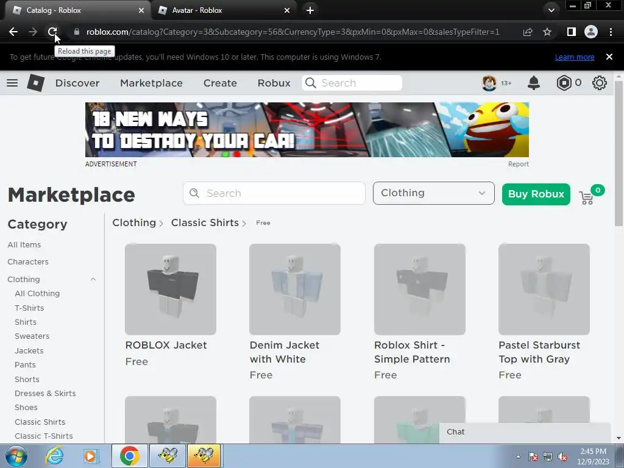Open the Chat panel bar
This screenshot has height=468, width=624.
click(x=525, y=433)
